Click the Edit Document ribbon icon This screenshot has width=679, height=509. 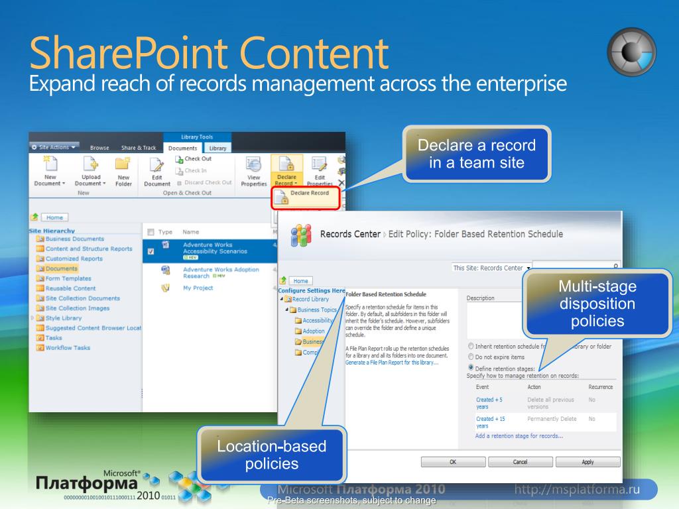(x=156, y=165)
